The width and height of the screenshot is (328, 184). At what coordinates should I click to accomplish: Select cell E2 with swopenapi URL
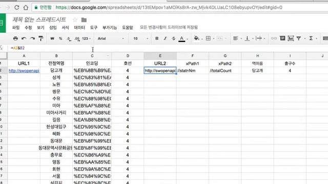click(160, 71)
